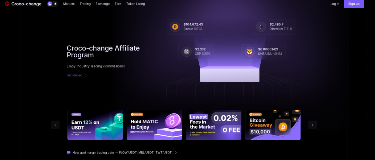This screenshot has width=375, height=160.
Task: Click the Croco-change logo icon
Action: [x=7, y=4]
